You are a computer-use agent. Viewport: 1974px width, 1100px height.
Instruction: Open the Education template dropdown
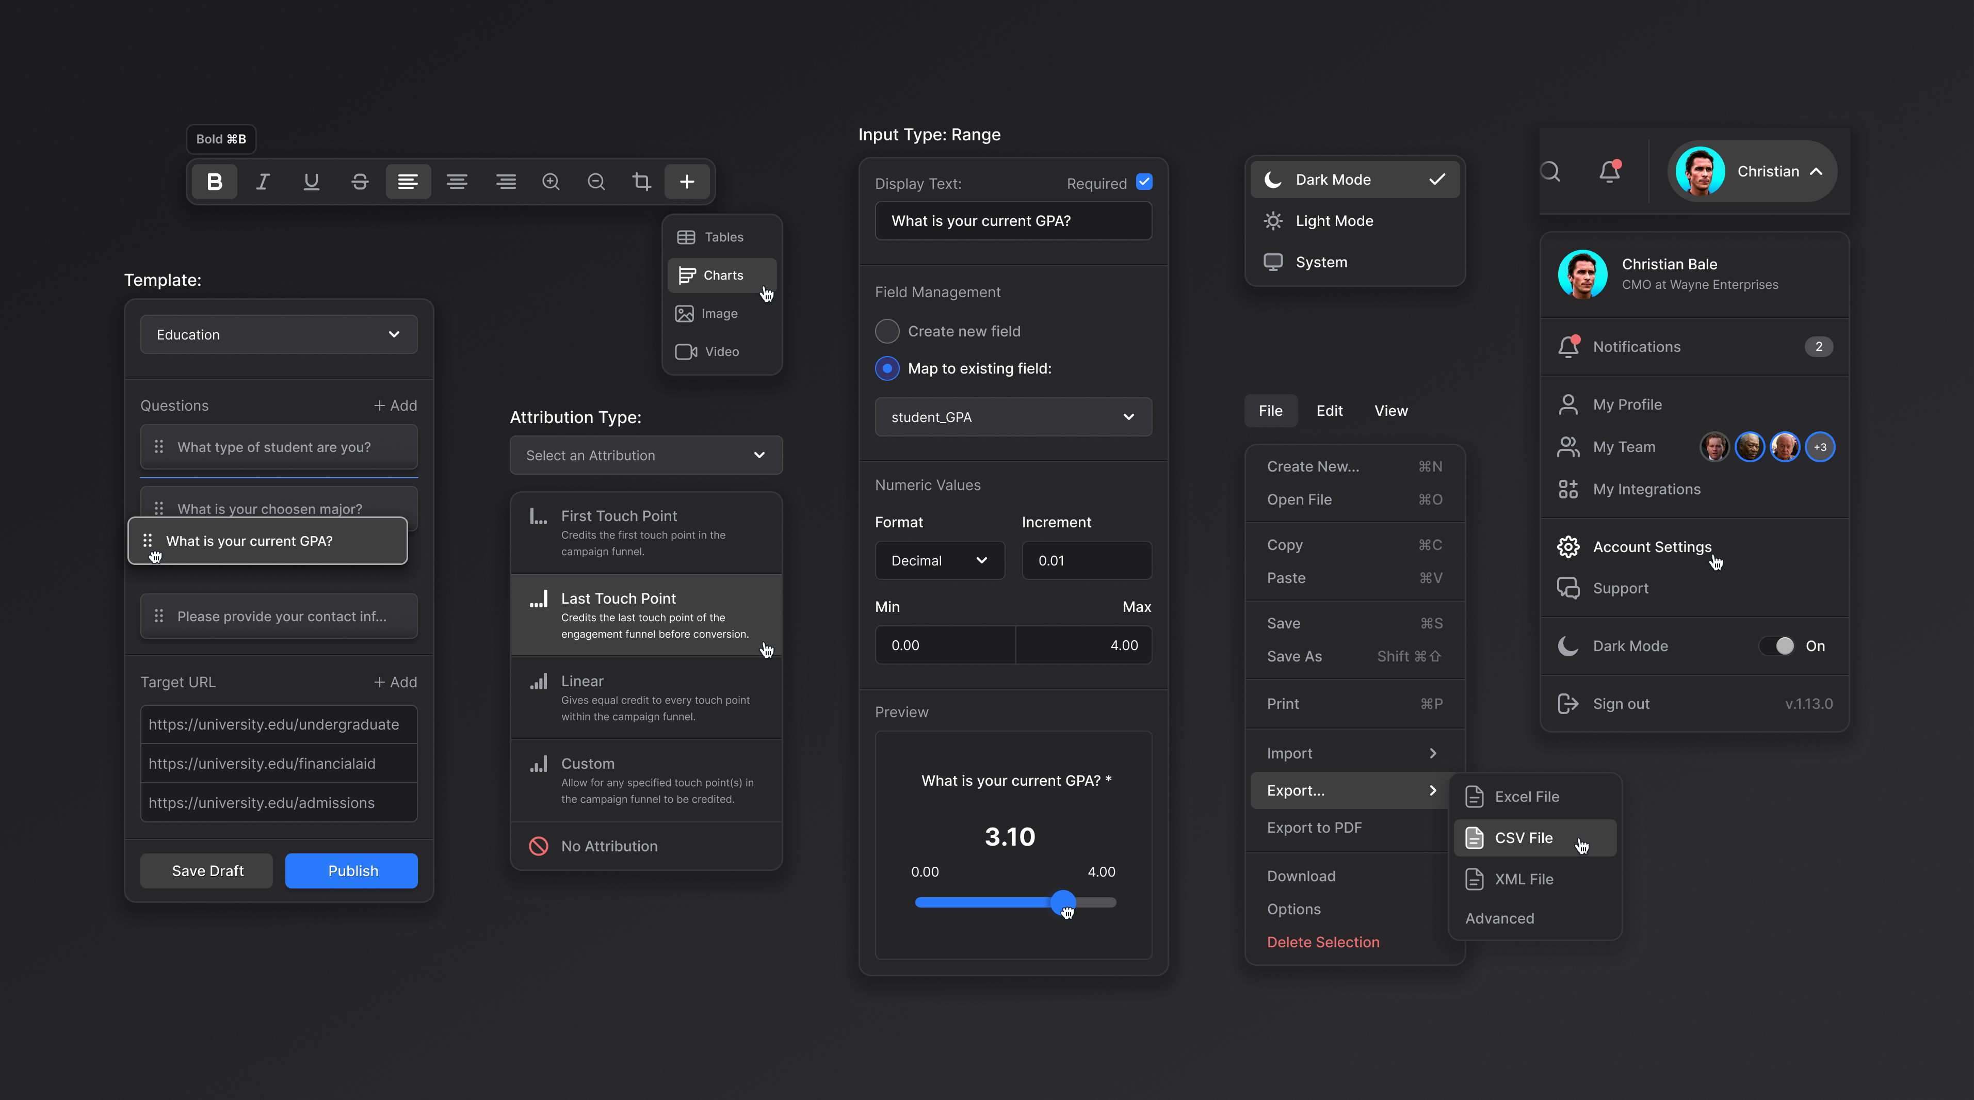coord(278,334)
